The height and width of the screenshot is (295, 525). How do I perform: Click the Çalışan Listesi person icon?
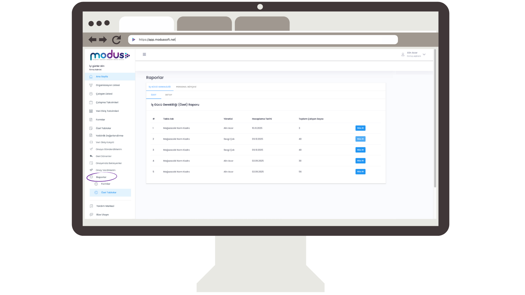point(91,94)
